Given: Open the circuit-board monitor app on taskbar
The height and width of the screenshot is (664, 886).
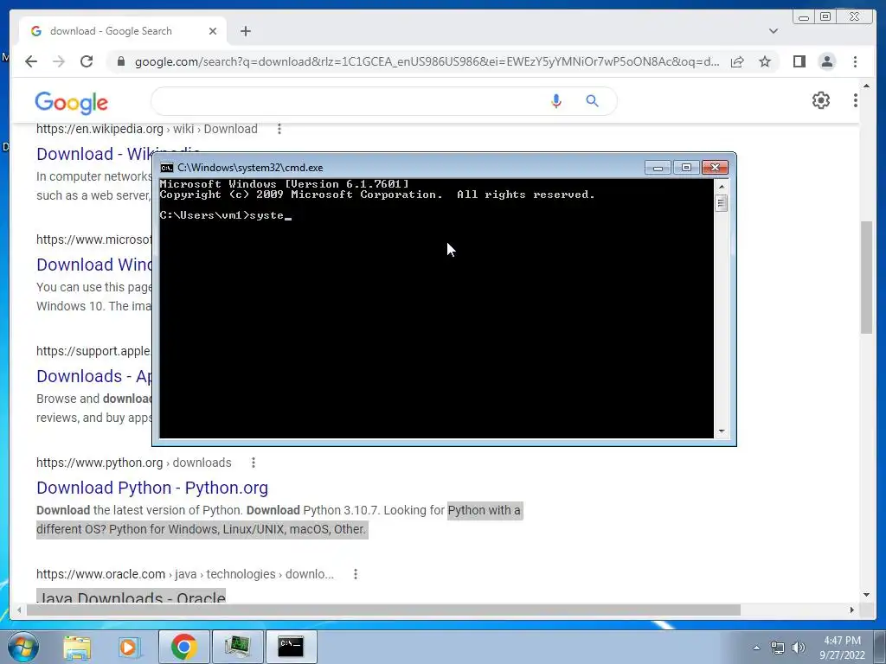Looking at the screenshot, I should (x=238, y=647).
